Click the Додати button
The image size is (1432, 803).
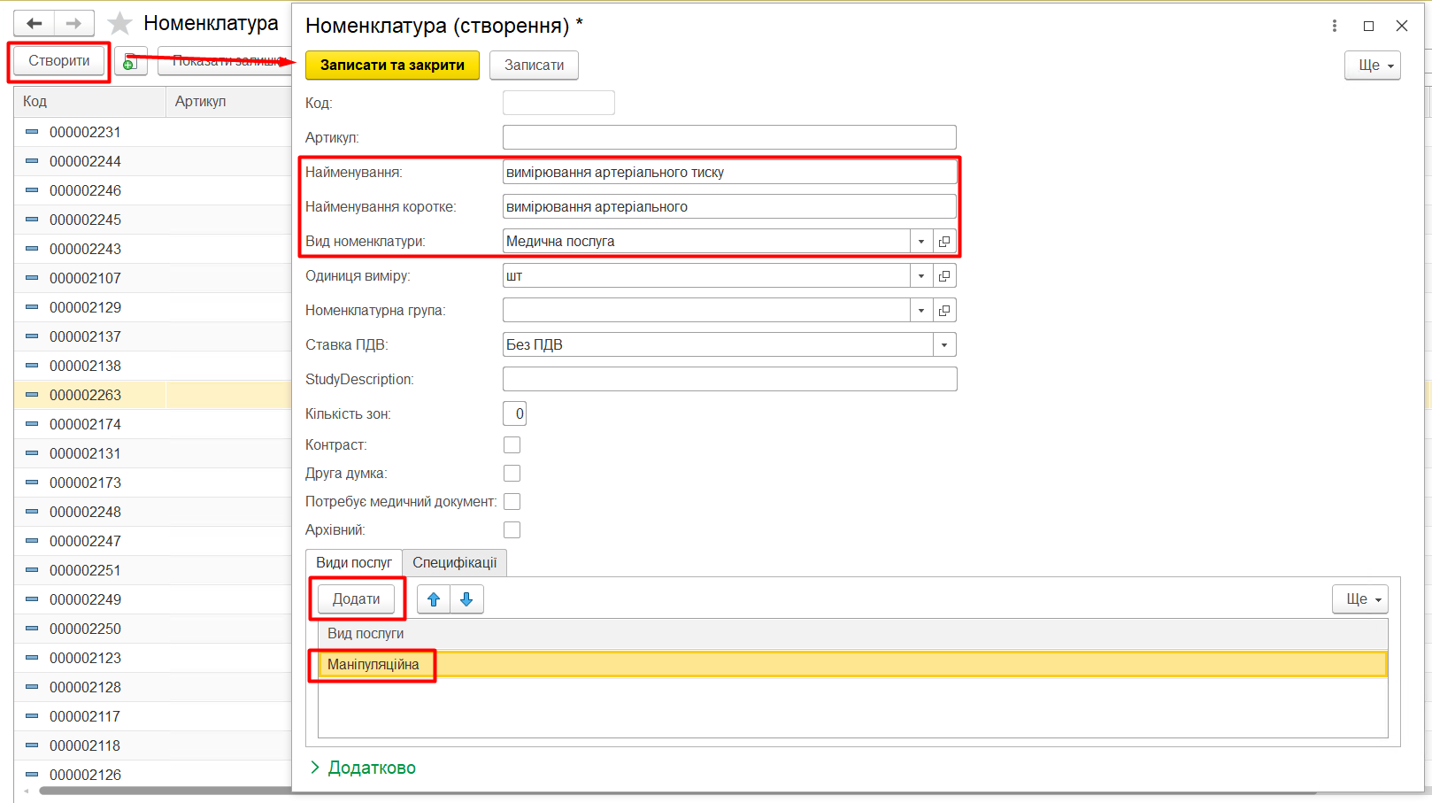click(356, 599)
